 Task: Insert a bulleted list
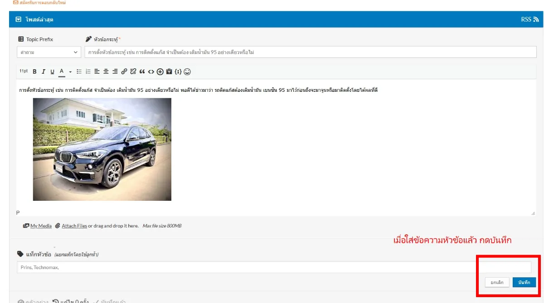click(79, 71)
